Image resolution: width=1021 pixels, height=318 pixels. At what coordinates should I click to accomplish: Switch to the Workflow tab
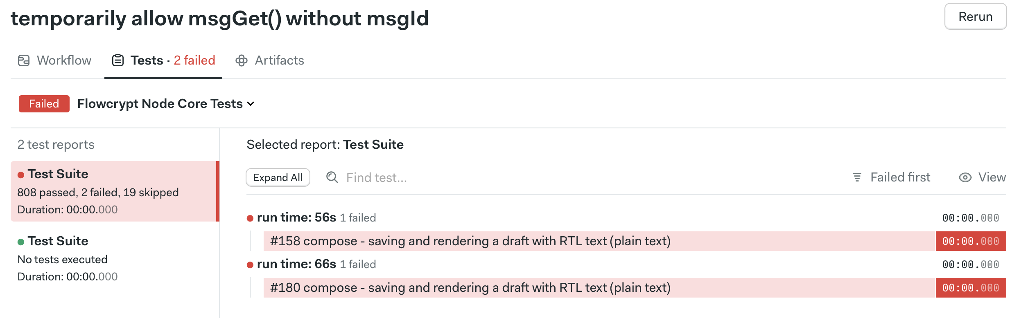[x=64, y=60]
